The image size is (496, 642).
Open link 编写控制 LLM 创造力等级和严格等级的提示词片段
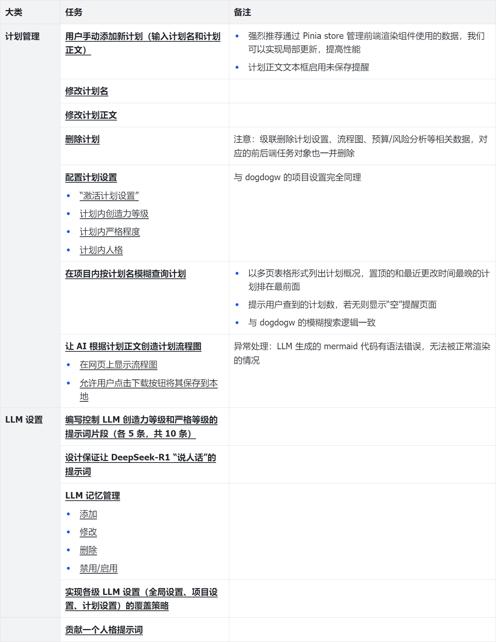click(141, 427)
